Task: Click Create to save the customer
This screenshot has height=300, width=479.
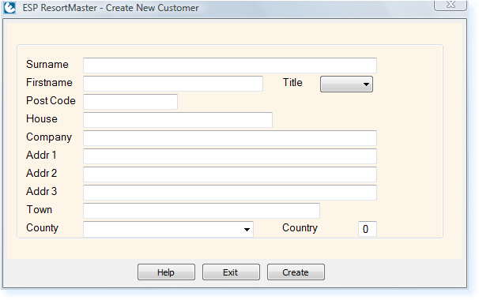Action: pos(296,272)
